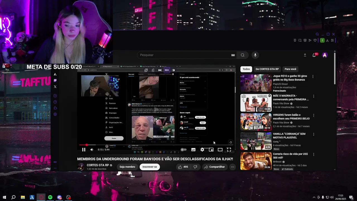The height and width of the screenshot is (201, 357).
Task: Click MrBeast channel name
Action: coord(277,162)
